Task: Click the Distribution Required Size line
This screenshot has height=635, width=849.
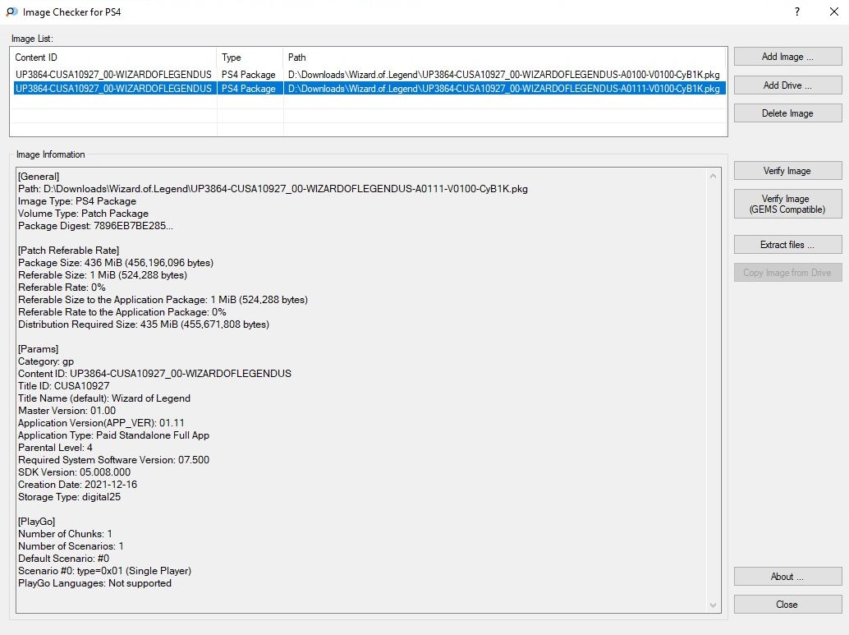Action: 144,324
